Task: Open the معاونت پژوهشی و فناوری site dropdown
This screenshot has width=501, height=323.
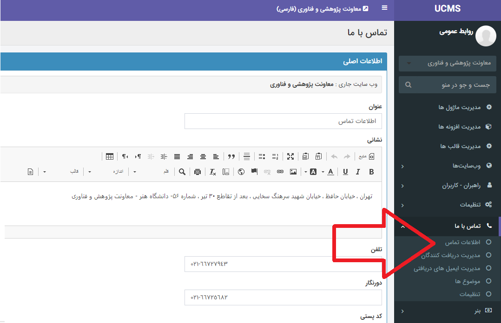Action: tap(447, 63)
